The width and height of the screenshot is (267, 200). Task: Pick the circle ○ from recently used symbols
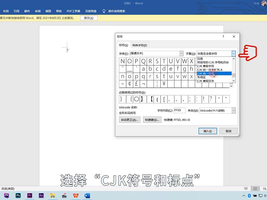coord(137,99)
